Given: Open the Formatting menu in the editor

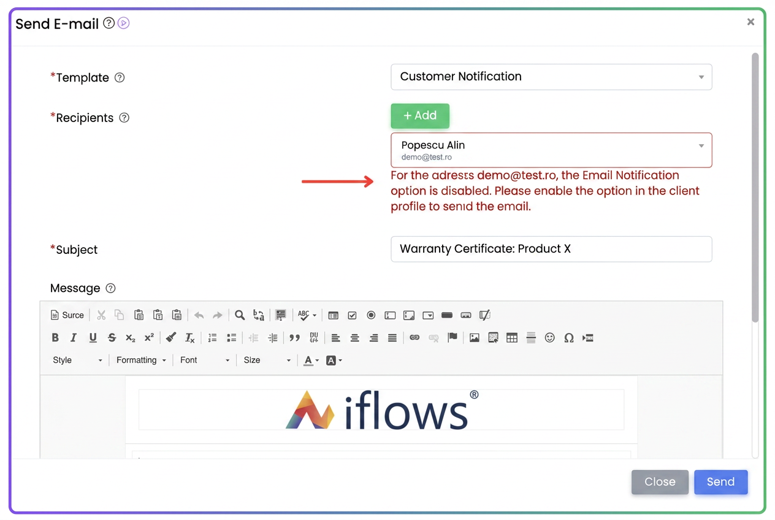Looking at the screenshot, I should pyautogui.click(x=141, y=360).
